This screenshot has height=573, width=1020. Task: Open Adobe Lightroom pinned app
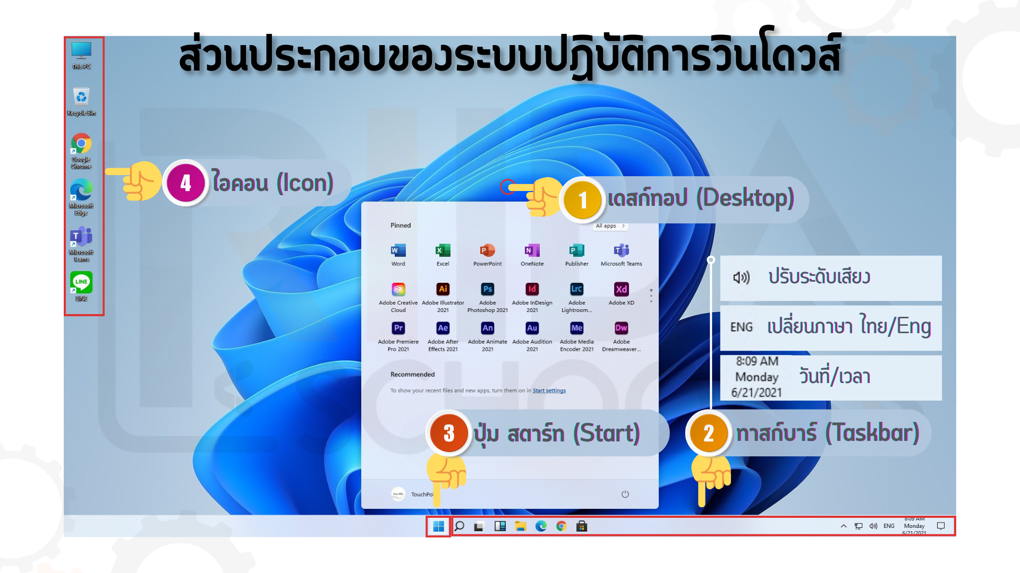tap(577, 298)
